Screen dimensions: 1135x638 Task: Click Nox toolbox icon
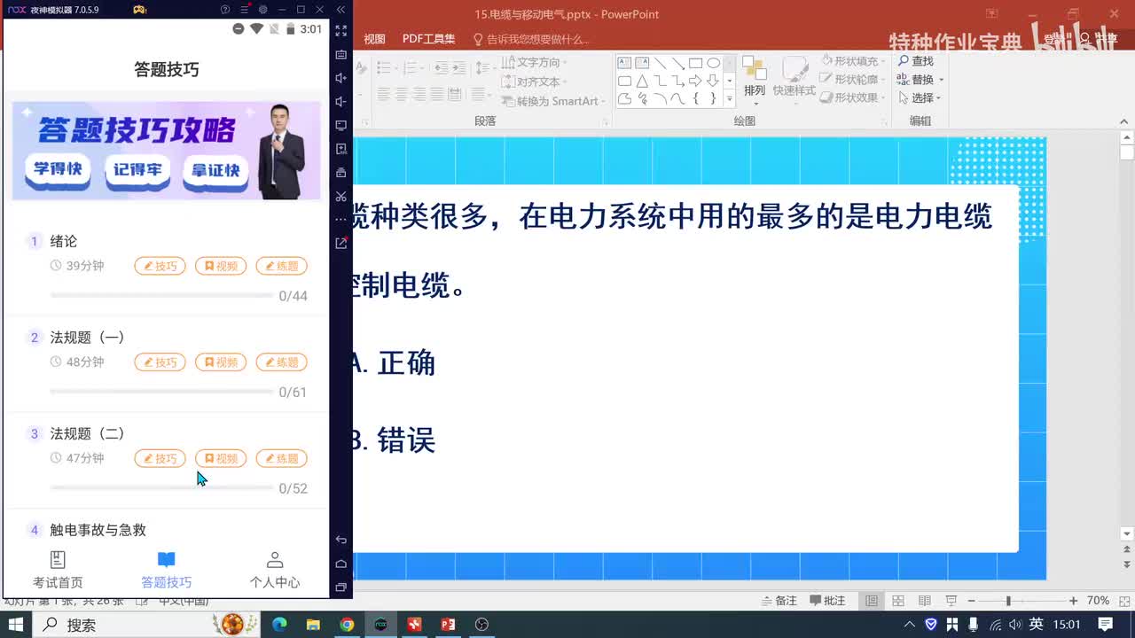[341, 173]
